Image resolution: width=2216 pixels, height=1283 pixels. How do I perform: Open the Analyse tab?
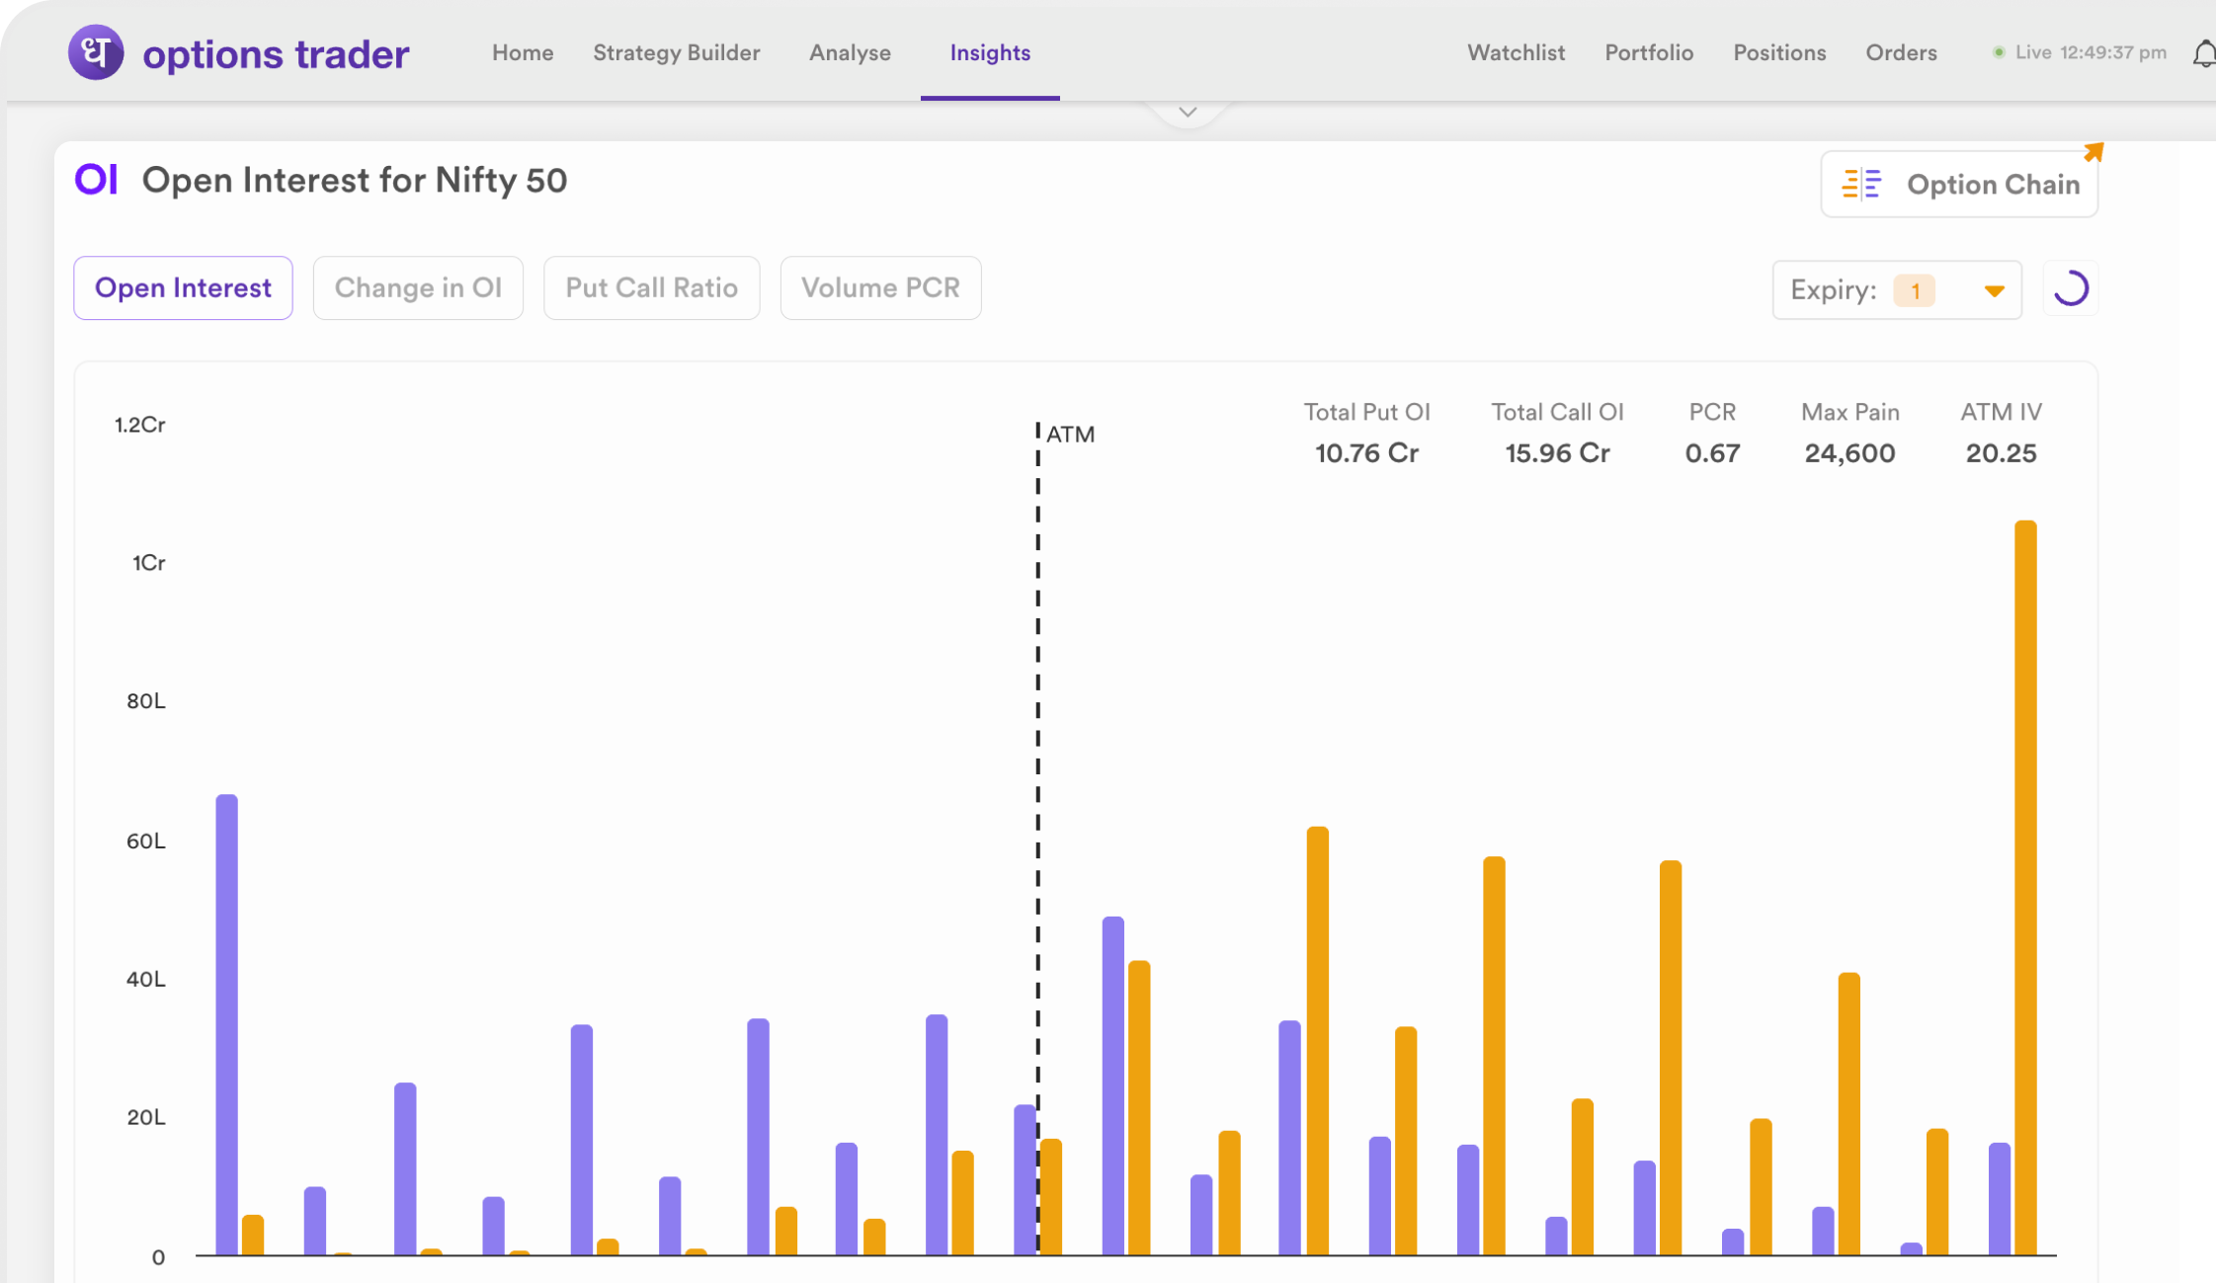(x=850, y=52)
